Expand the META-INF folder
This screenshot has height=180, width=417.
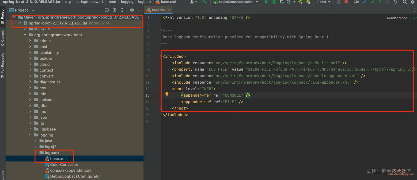point(25,29)
